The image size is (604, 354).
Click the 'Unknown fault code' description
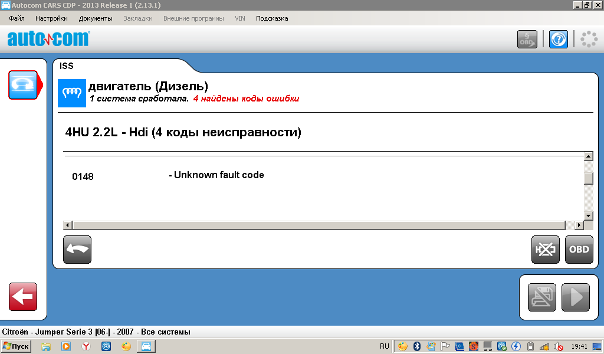[219, 175]
